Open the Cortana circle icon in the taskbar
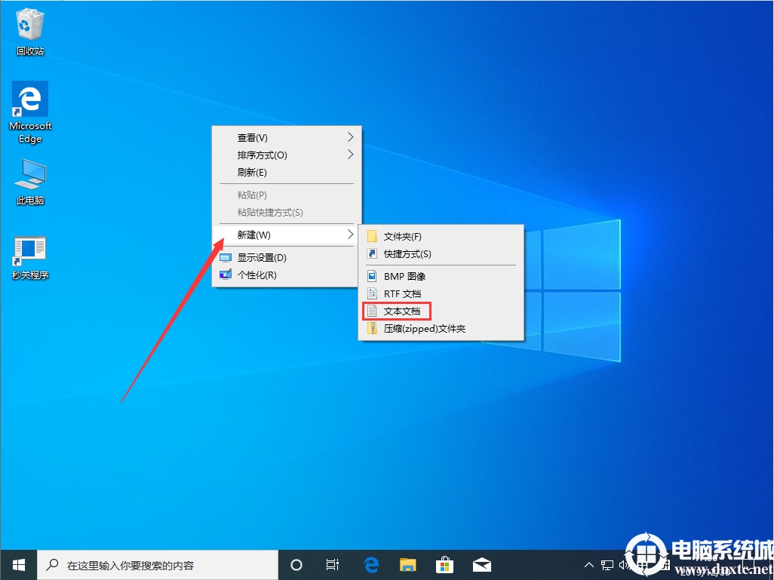 [x=296, y=564]
